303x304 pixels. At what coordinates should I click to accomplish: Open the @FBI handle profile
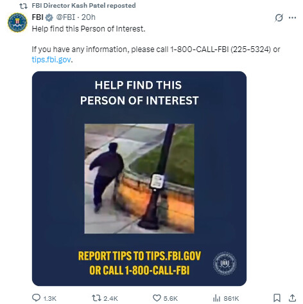65,17
